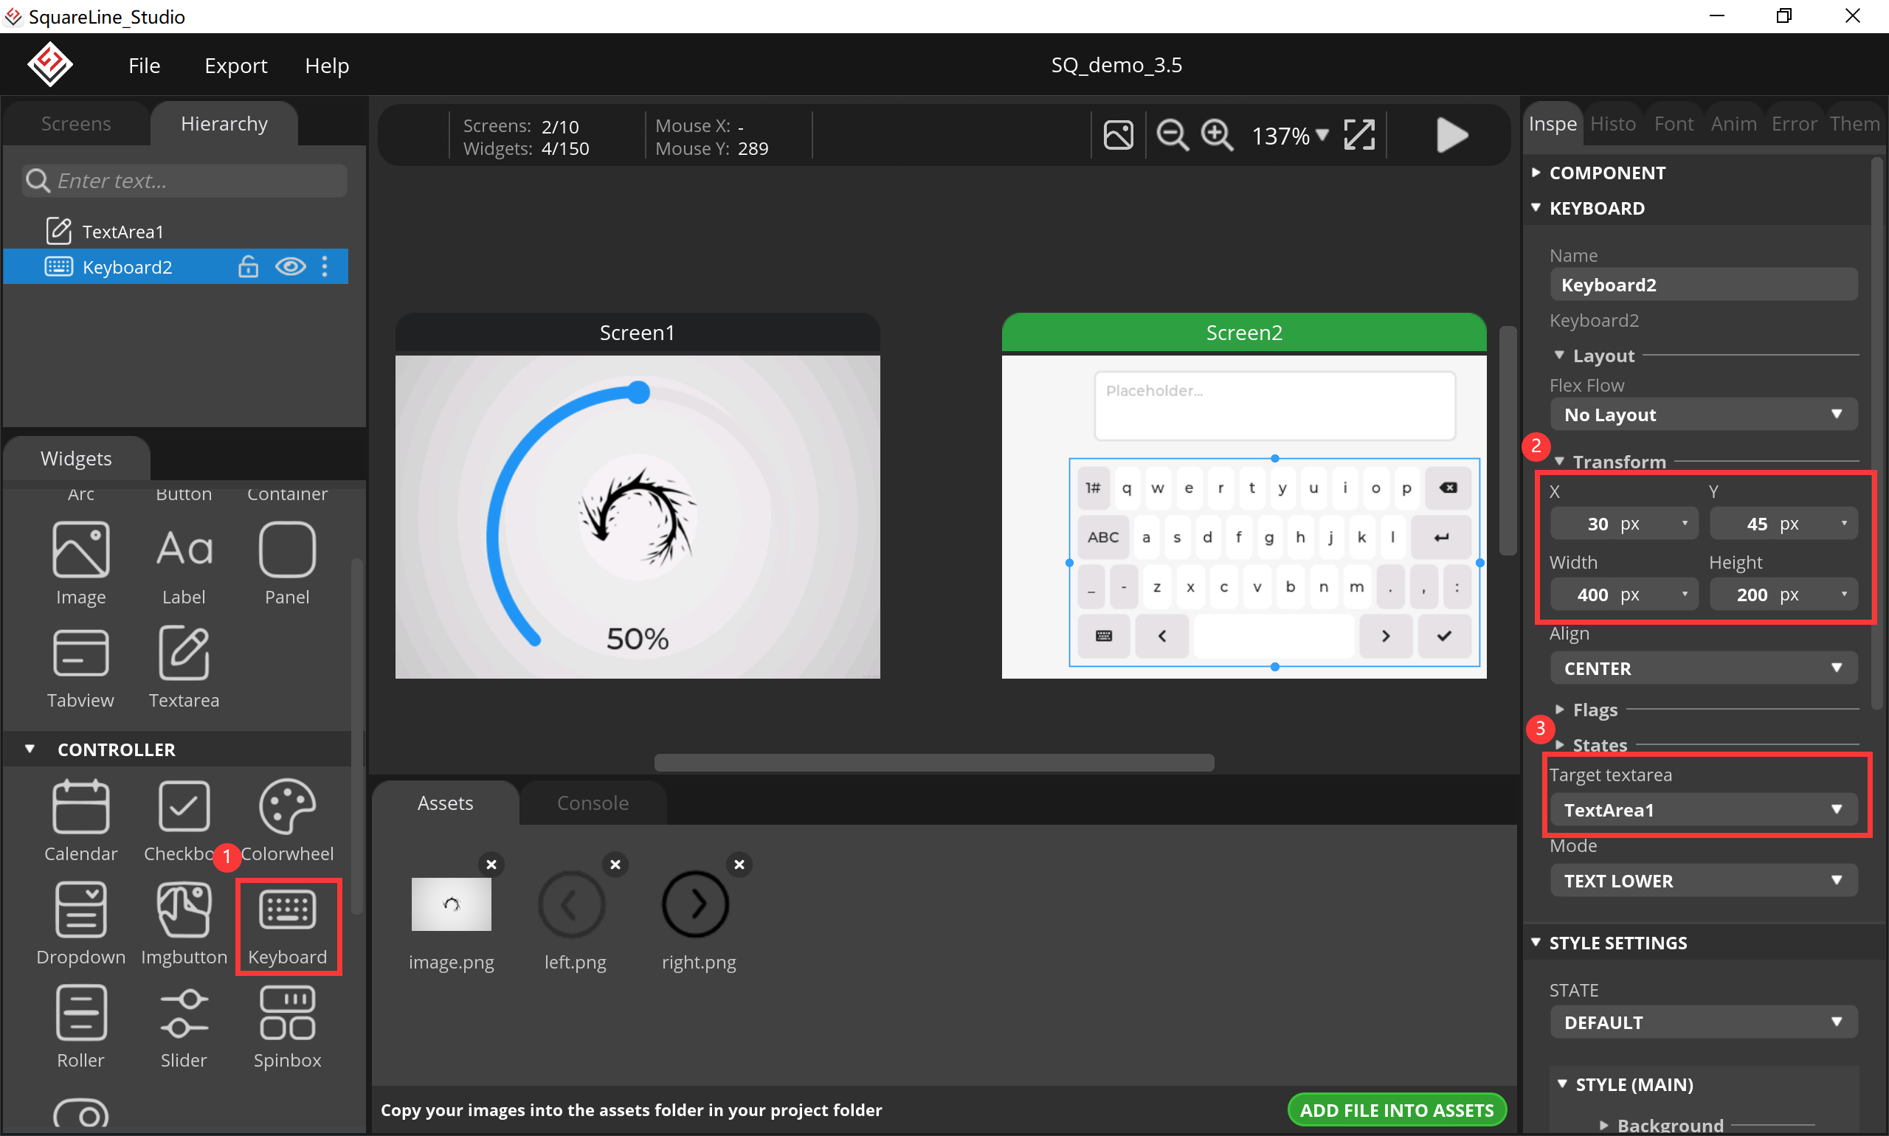
Task: Open the Target textarea dropdown
Action: tap(1704, 810)
